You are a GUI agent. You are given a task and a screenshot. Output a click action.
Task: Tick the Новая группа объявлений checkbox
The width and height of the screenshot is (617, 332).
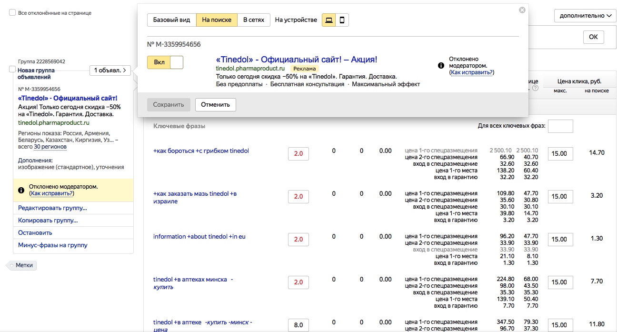click(x=12, y=70)
